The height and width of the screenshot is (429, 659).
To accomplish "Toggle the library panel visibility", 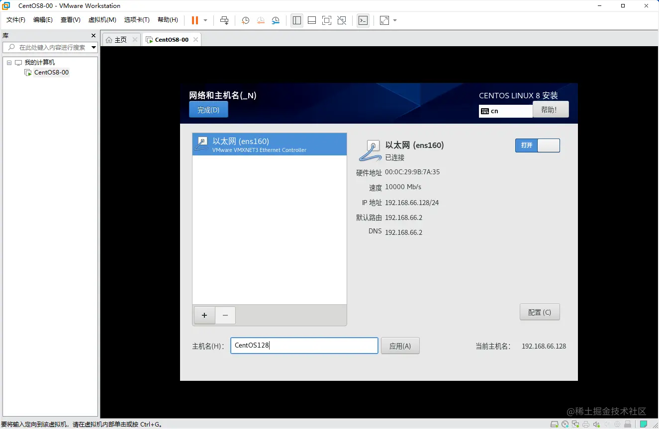I will 297,20.
